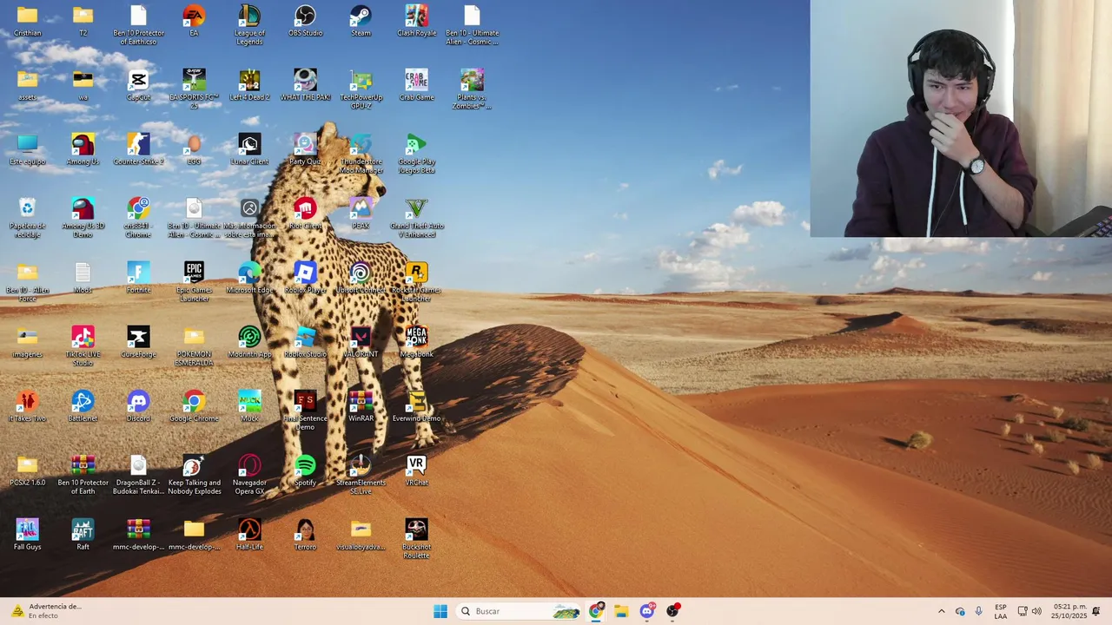1112x625 pixels.
Task: Select the League of Legends icon
Action: point(249,24)
